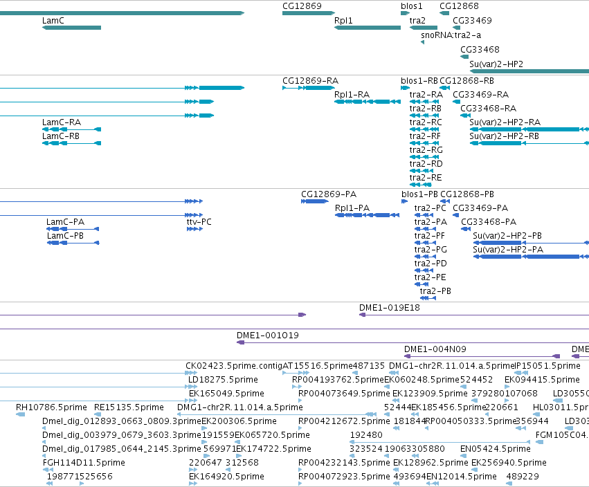
Task: Click the tra2-RC transcript
Action: 424,129
